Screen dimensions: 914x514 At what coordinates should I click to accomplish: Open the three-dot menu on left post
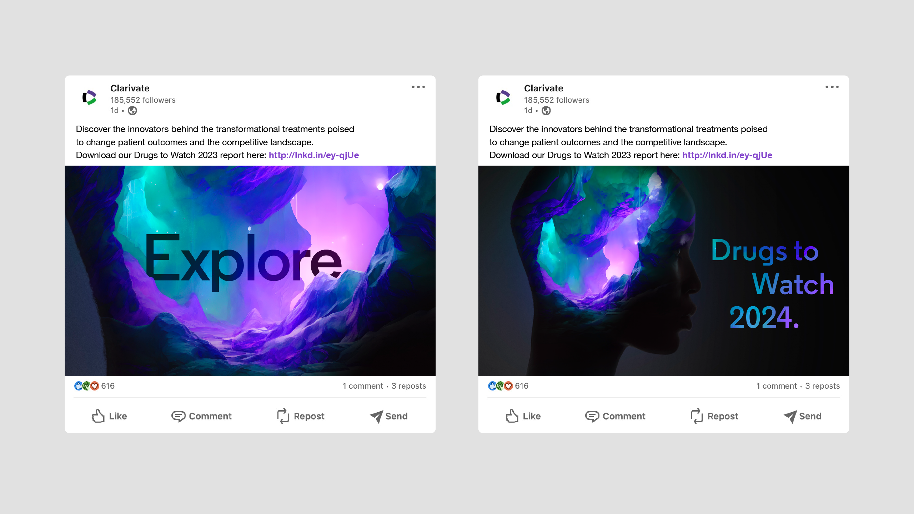tap(418, 87)
